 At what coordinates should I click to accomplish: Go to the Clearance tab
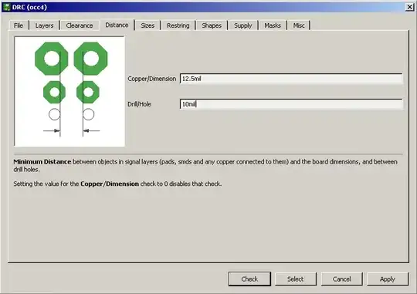80,25
